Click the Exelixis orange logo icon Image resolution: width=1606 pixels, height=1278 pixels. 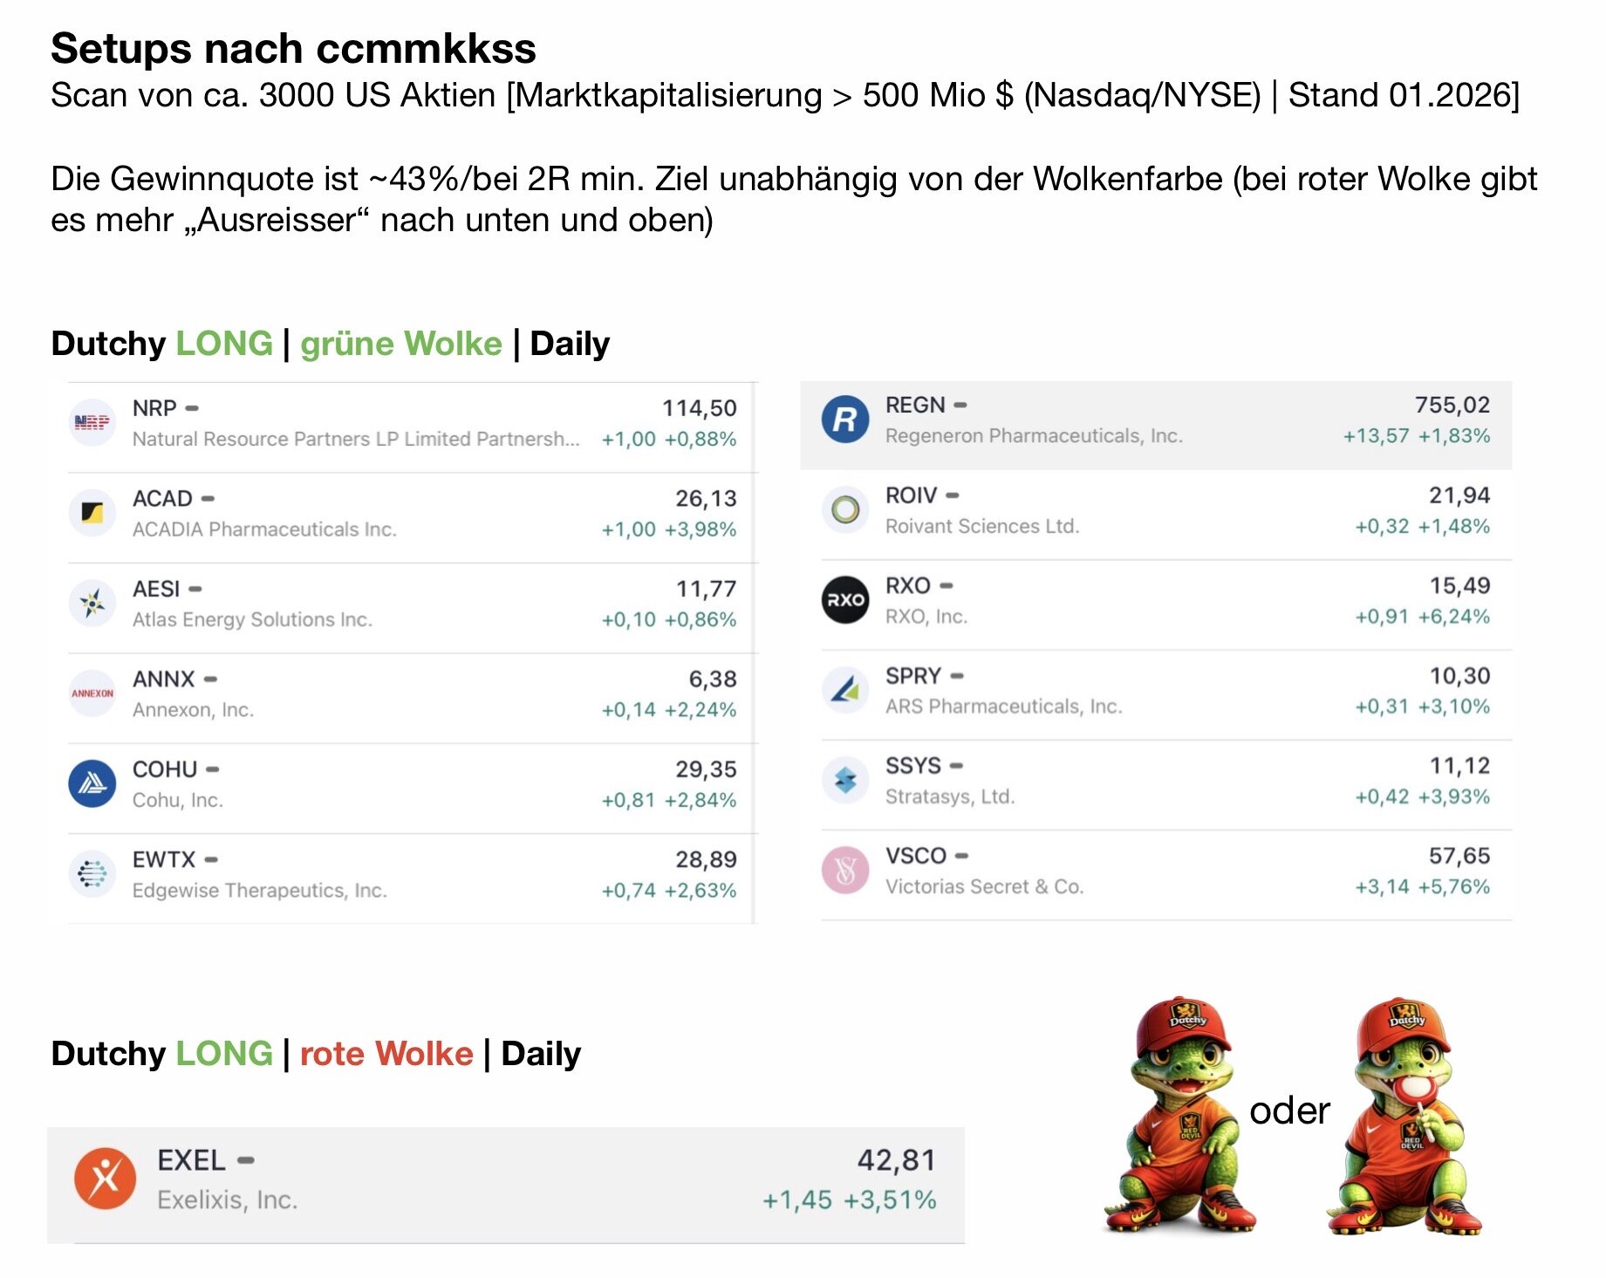point(105,1179)
